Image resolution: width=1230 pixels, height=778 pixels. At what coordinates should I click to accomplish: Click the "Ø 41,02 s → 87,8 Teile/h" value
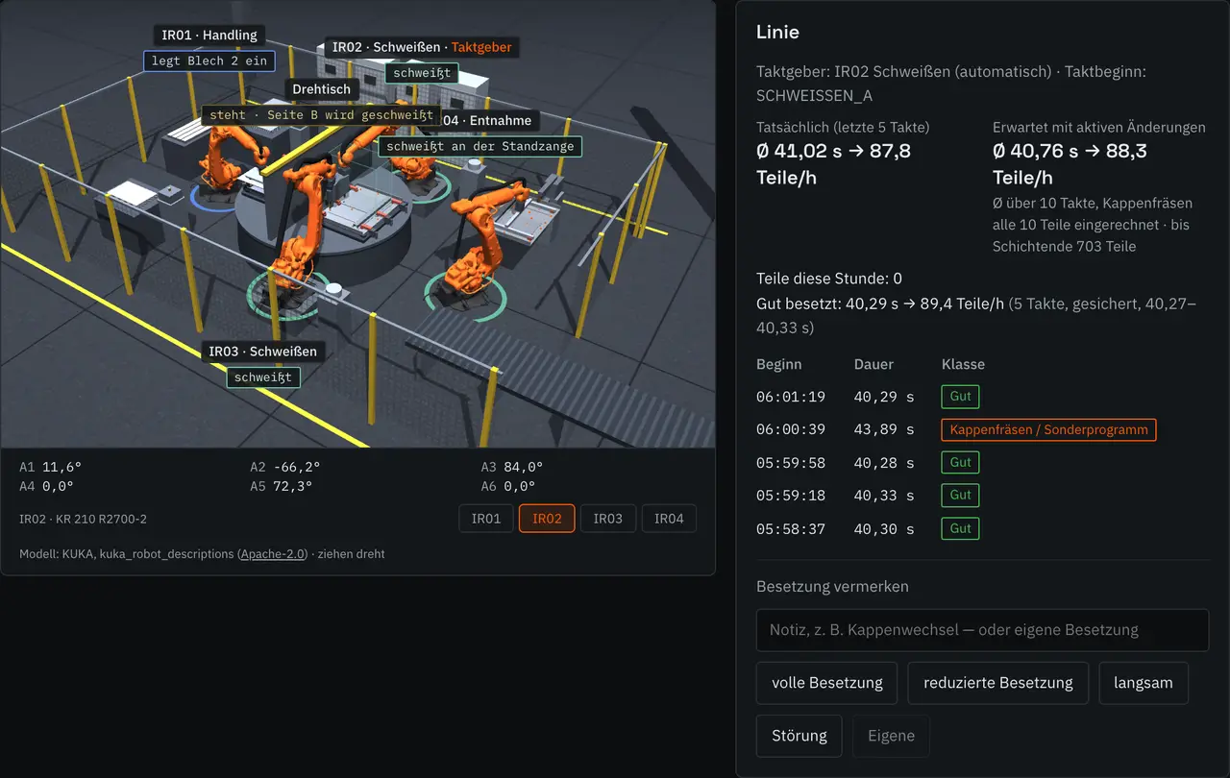[833, 164]
